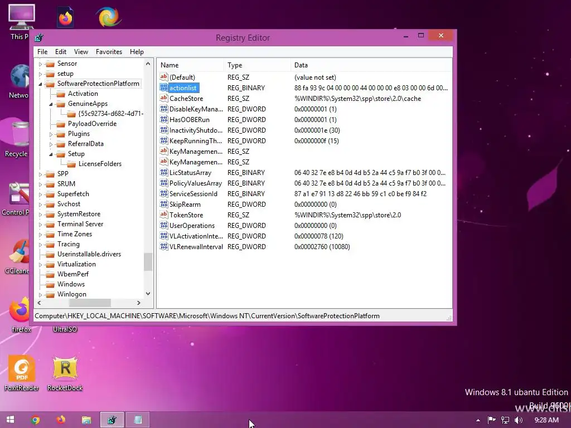Click the UserOperations DWORD icon

click(164, 225)
